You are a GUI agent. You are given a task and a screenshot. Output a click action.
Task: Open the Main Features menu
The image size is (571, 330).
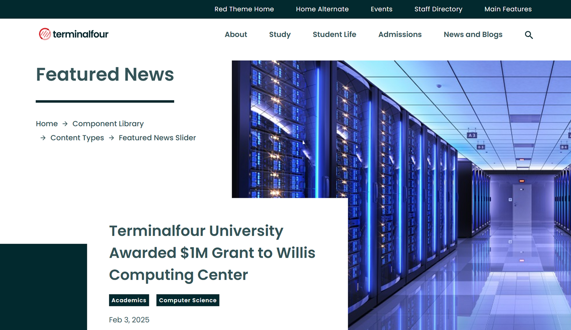507,9
